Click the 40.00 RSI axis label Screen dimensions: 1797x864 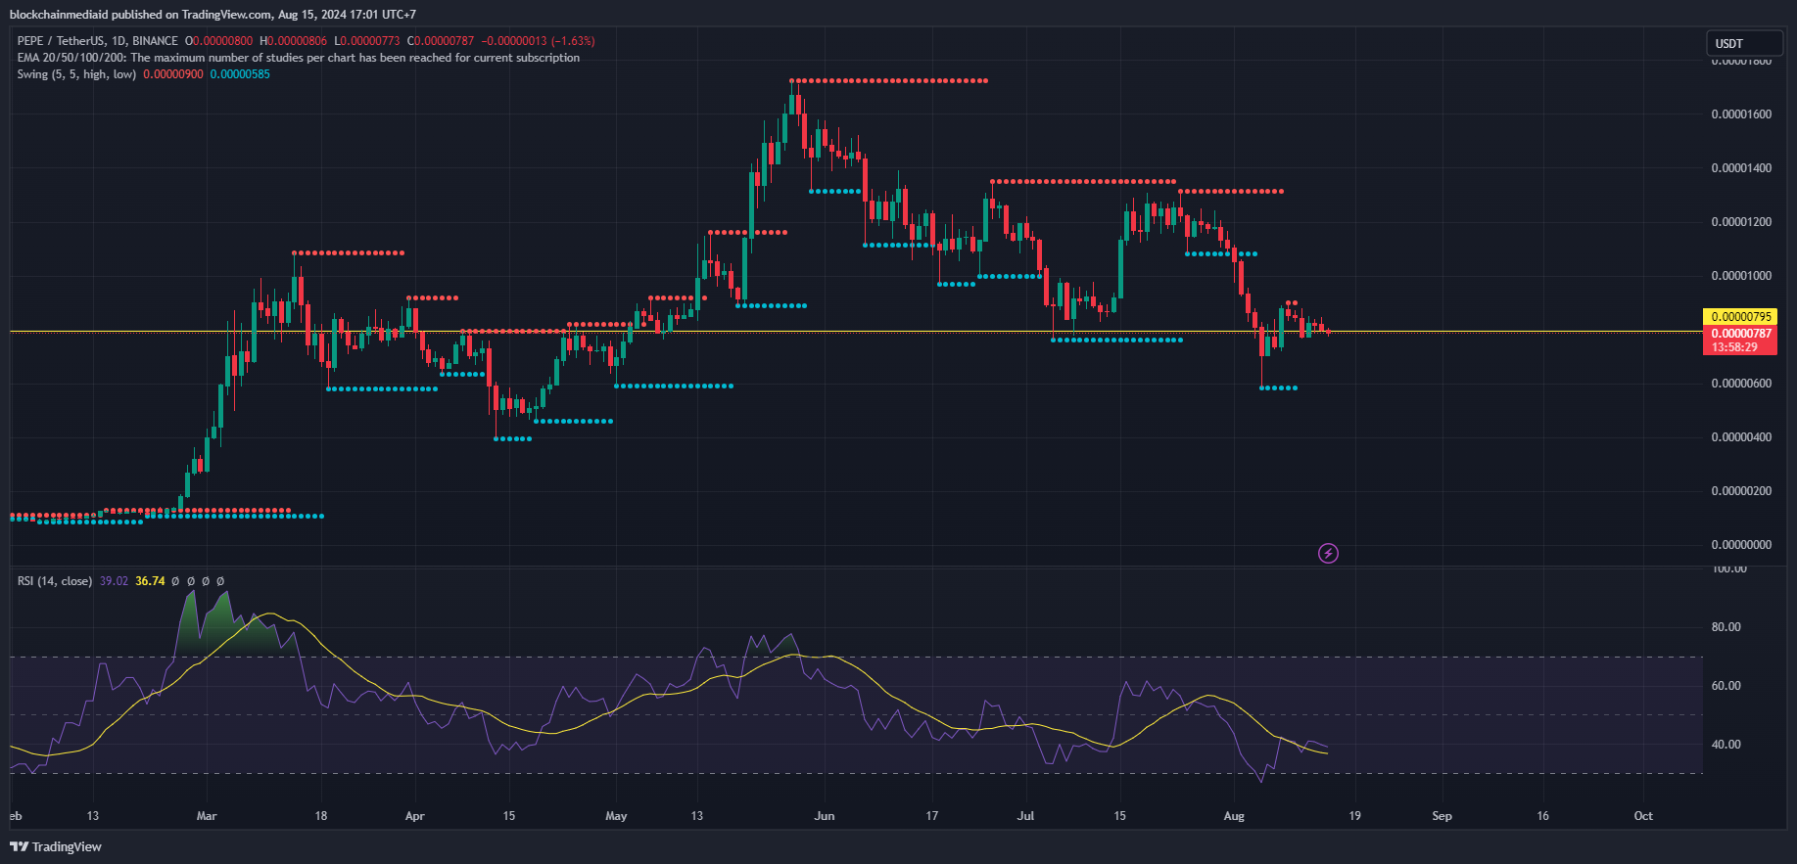point(1726,745)
